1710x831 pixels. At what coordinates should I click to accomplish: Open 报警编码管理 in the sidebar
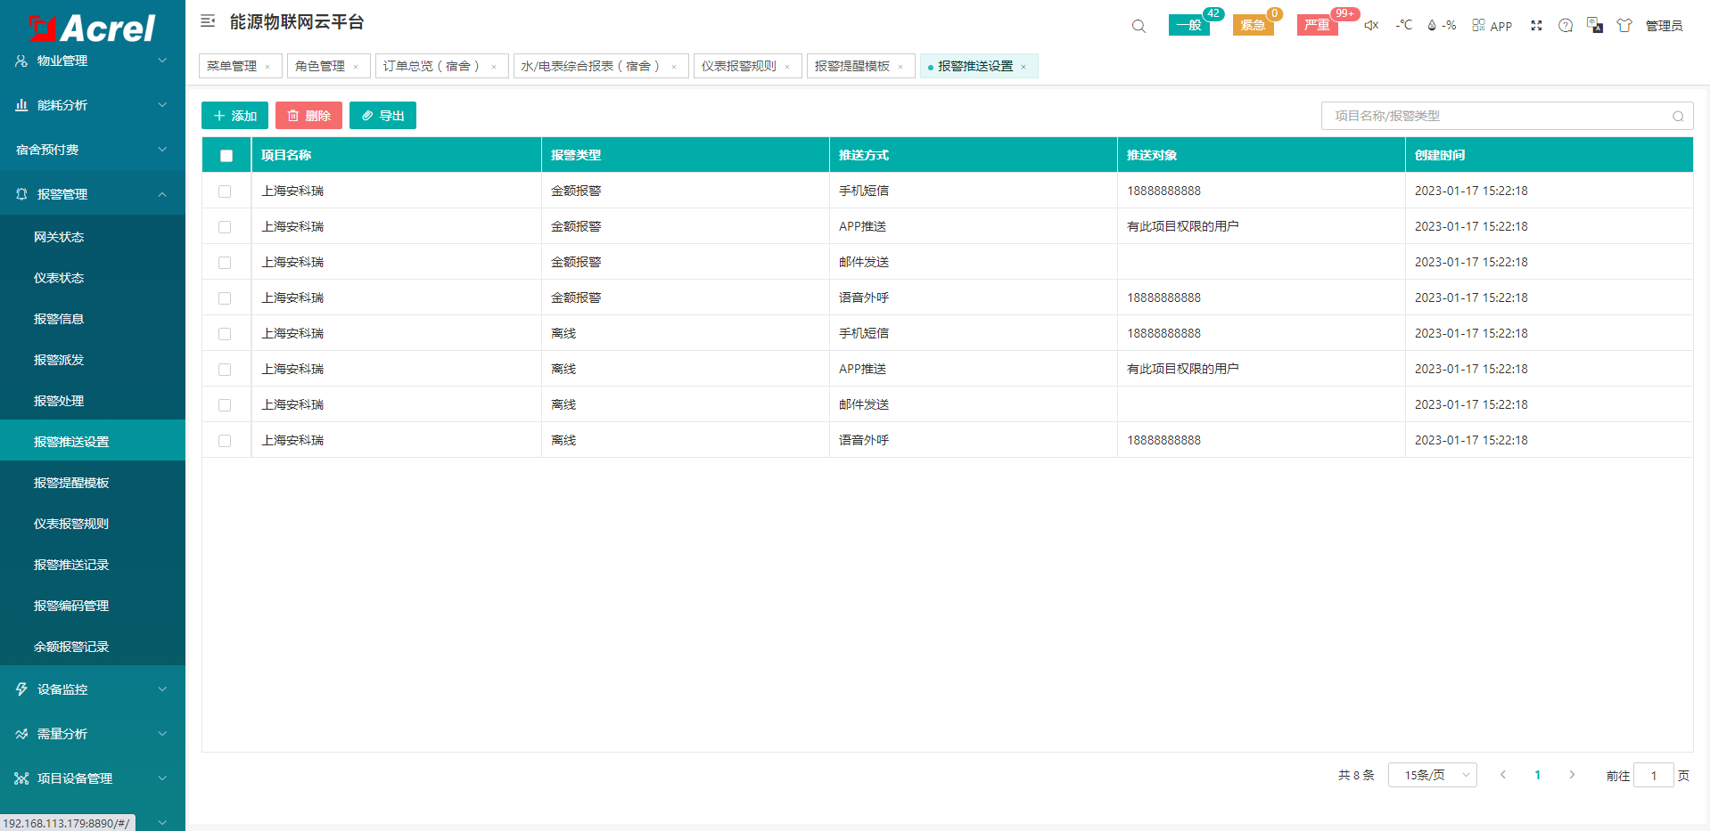click(93, 606)
